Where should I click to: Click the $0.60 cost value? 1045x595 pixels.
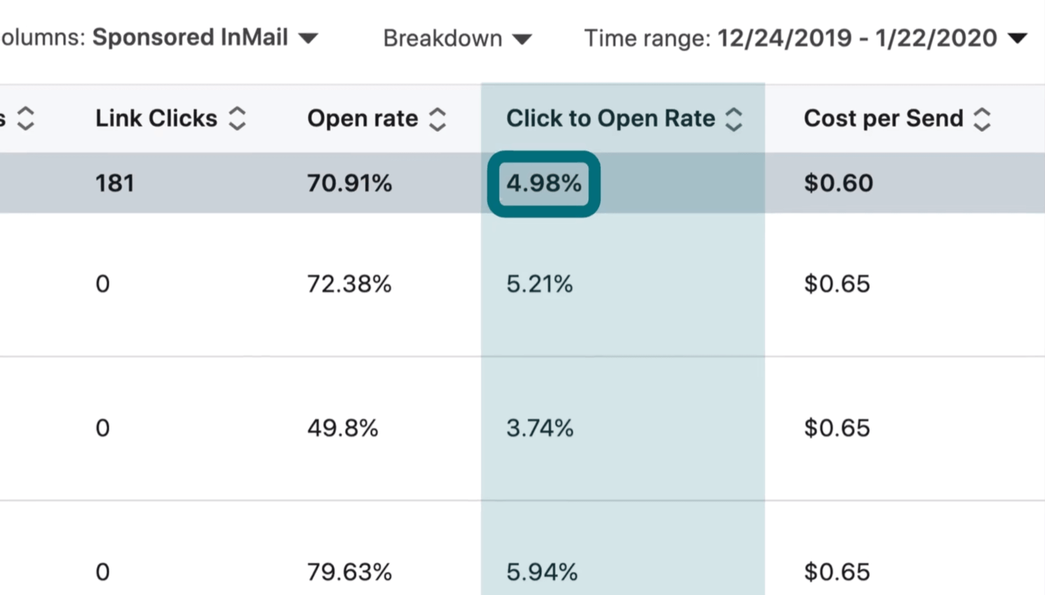838,183
